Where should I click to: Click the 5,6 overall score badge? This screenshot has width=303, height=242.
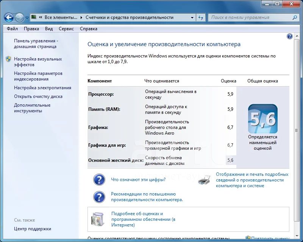tap(262, 119)
